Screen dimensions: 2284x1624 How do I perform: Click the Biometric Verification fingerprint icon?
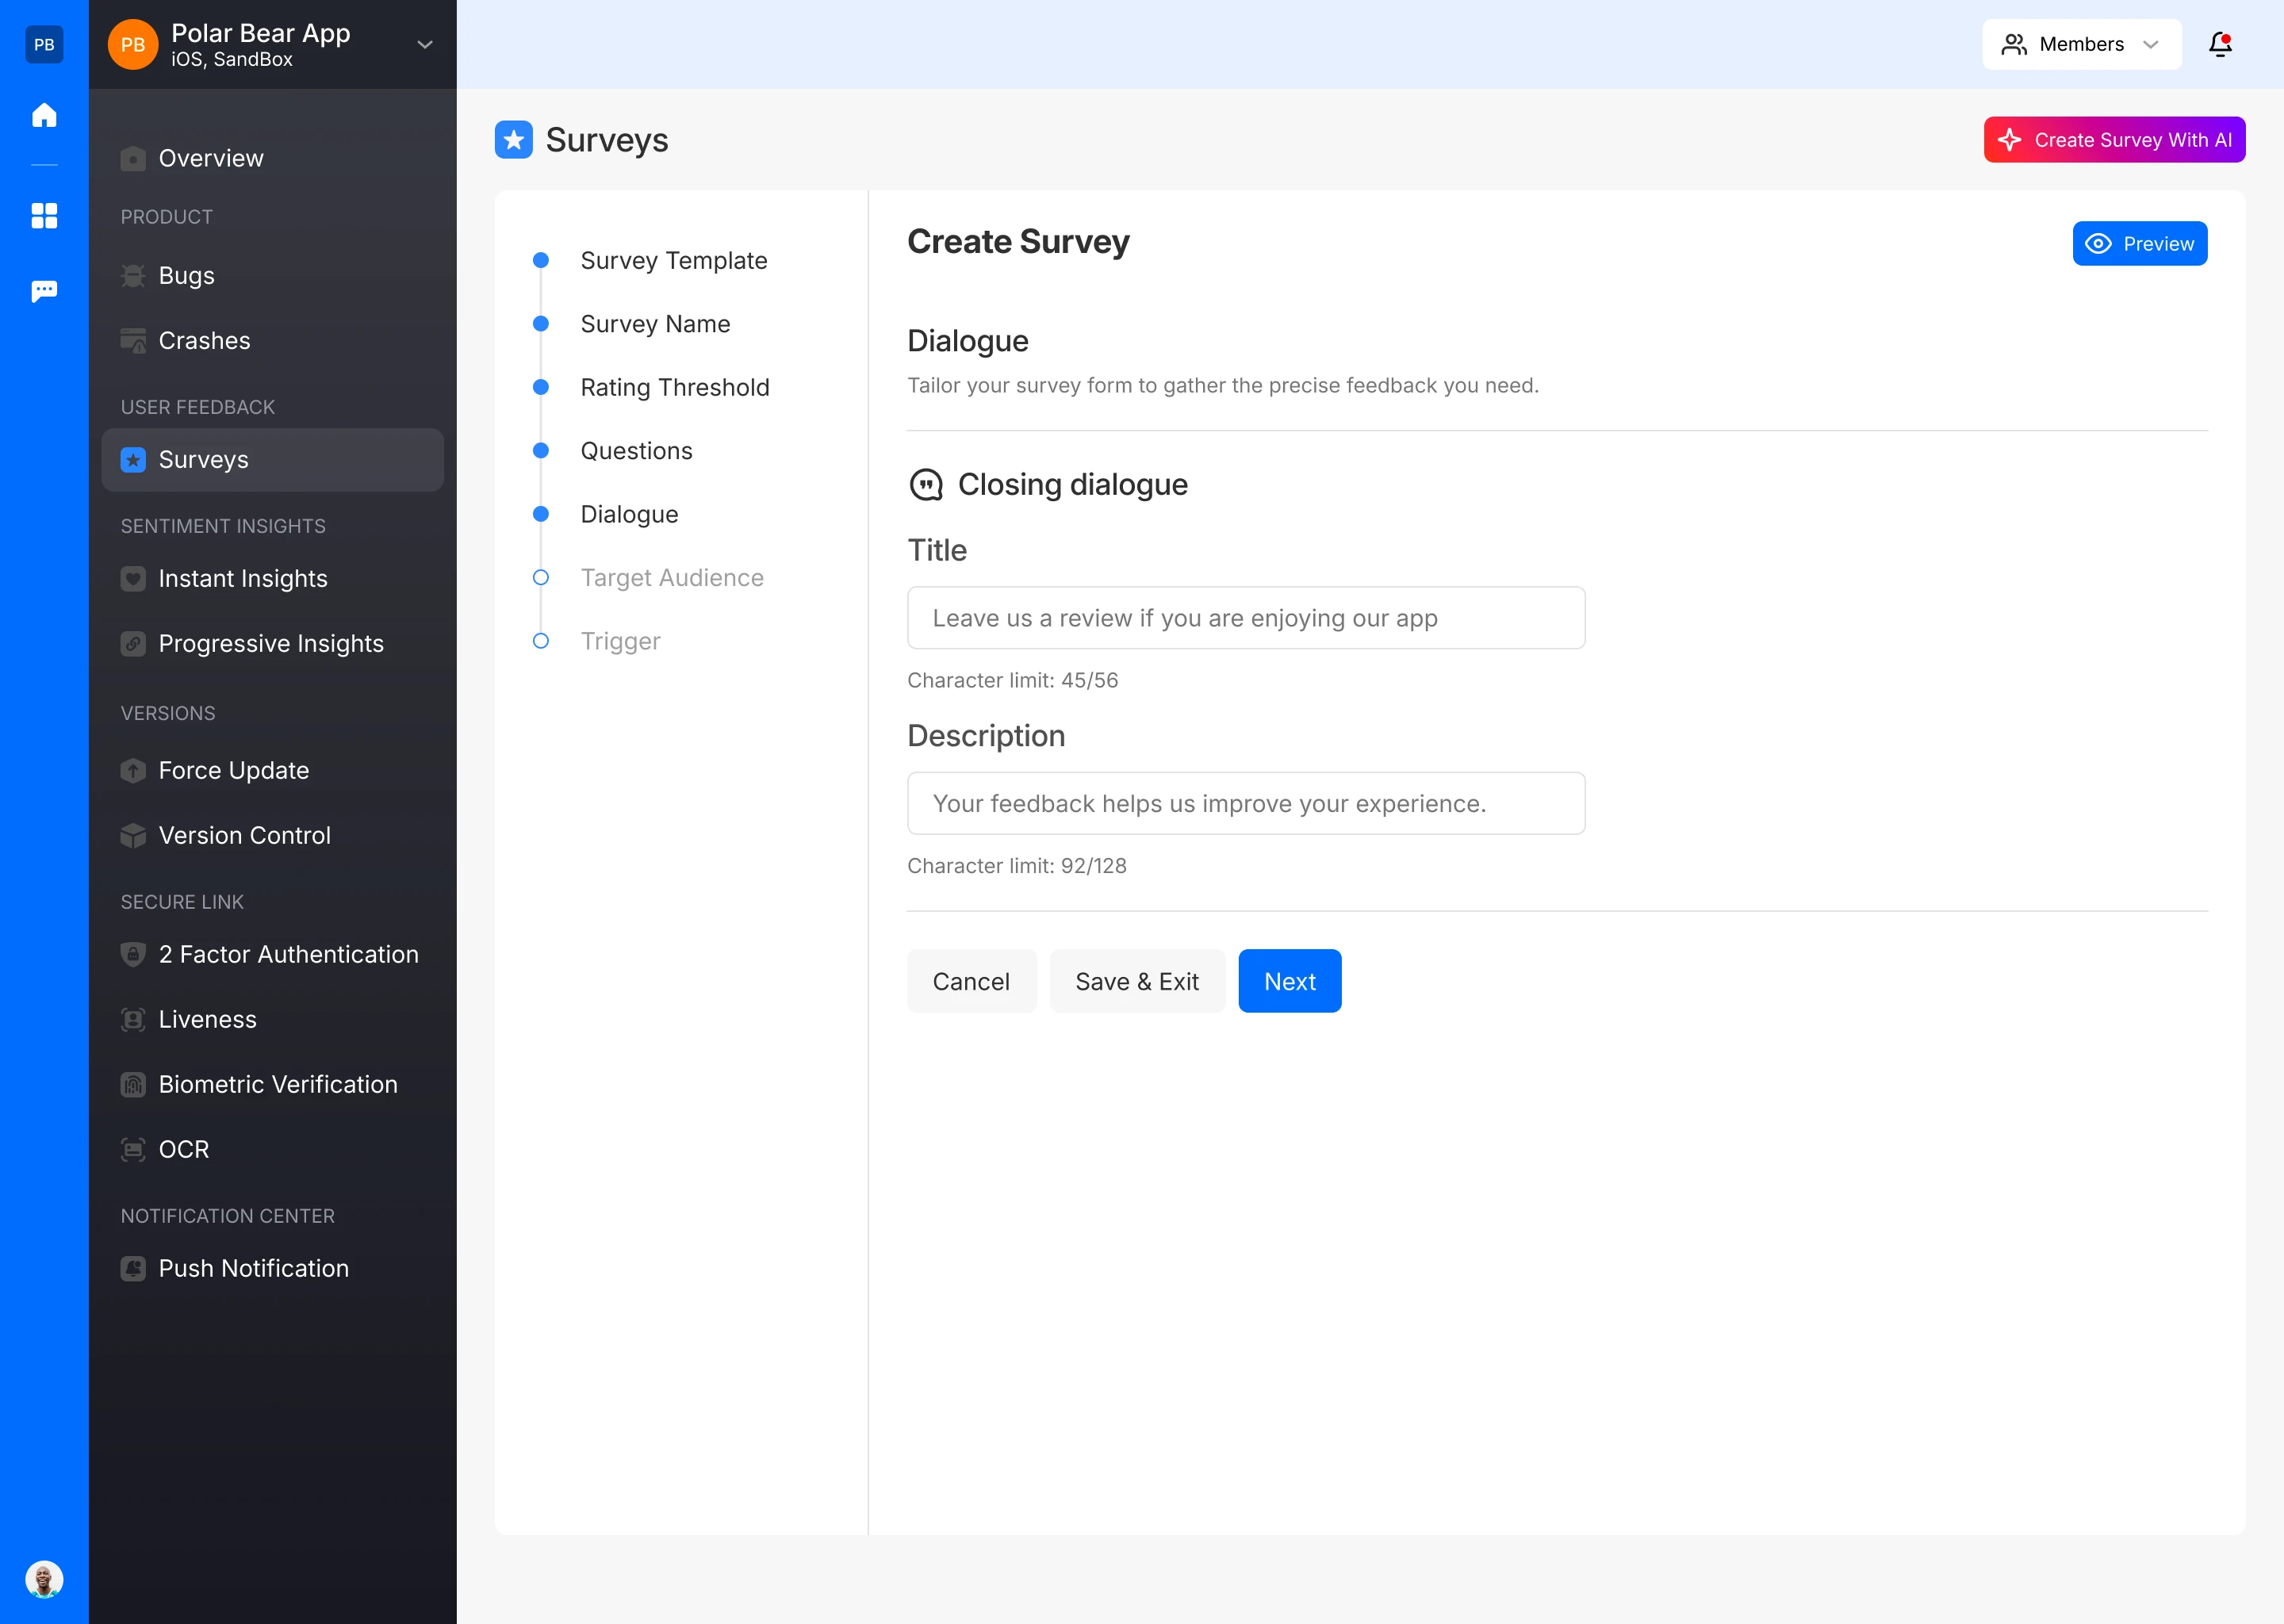click(x=133, y=1084)
